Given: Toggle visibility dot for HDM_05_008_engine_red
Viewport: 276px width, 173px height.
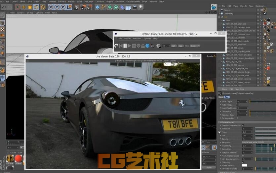Looking at the screenshot, I should [258, 68].
